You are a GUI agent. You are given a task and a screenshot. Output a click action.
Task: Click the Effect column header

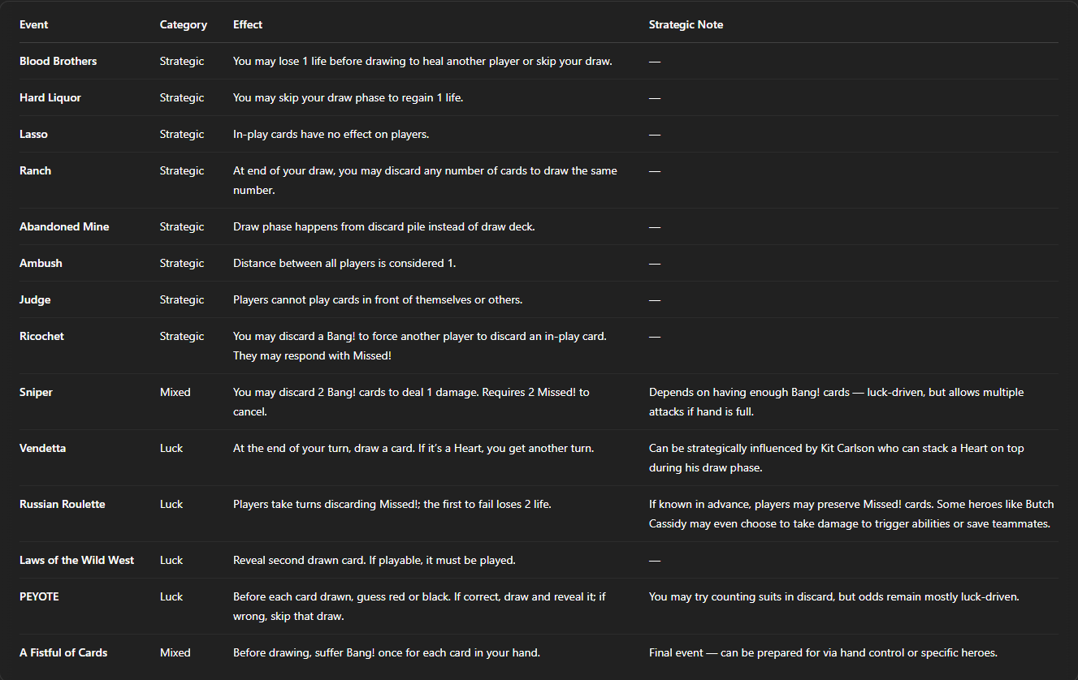coord(248,24)
